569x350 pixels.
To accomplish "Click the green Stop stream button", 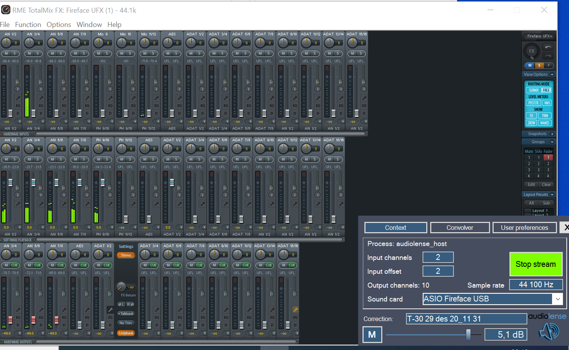I will (536, 264).
